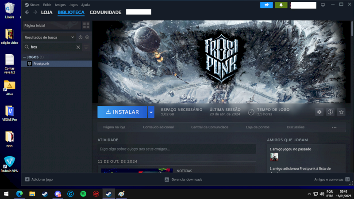The height and width of the screenshot is (199, 354).
Task: Switch library to grid collections view
Action: [87, 26]
